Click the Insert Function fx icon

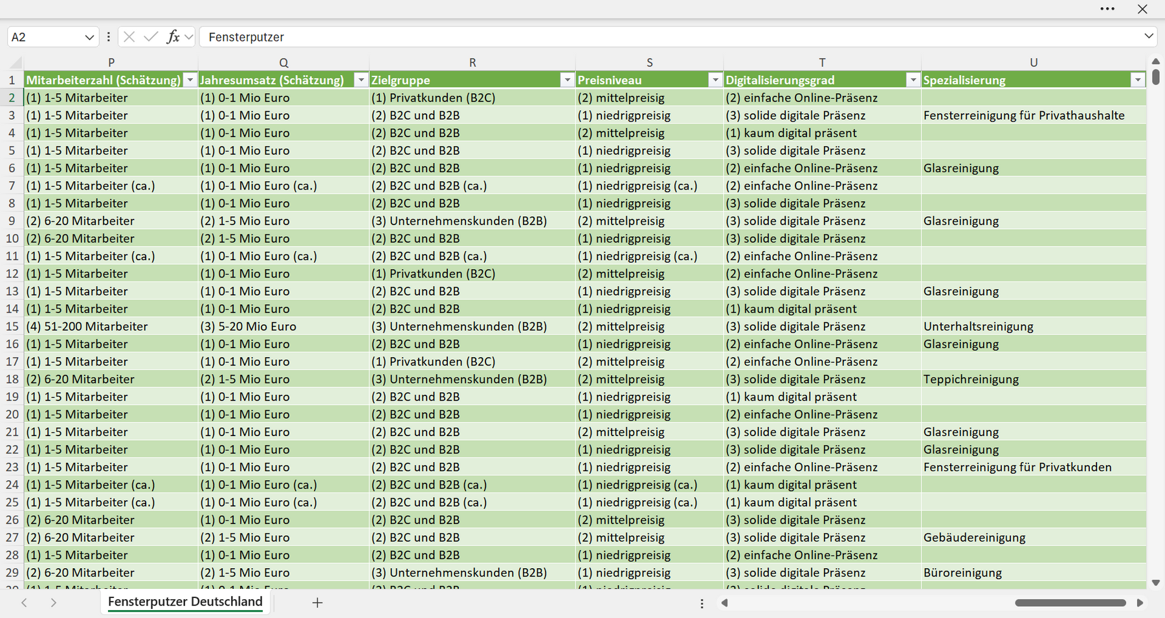173,37
